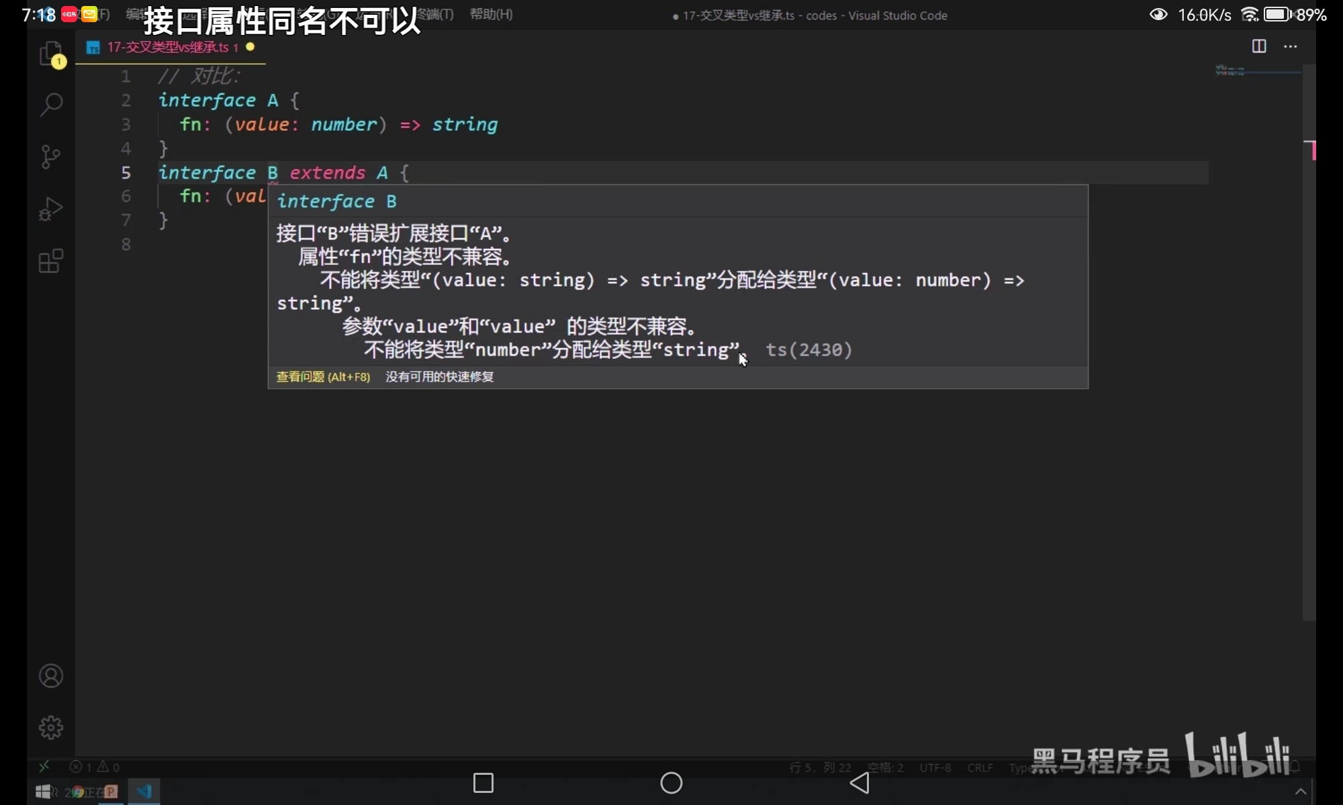Open editor More Actions ellipsis
Image resolution: width=1343 pixels, height=805 pixels.
[1290, 46]
